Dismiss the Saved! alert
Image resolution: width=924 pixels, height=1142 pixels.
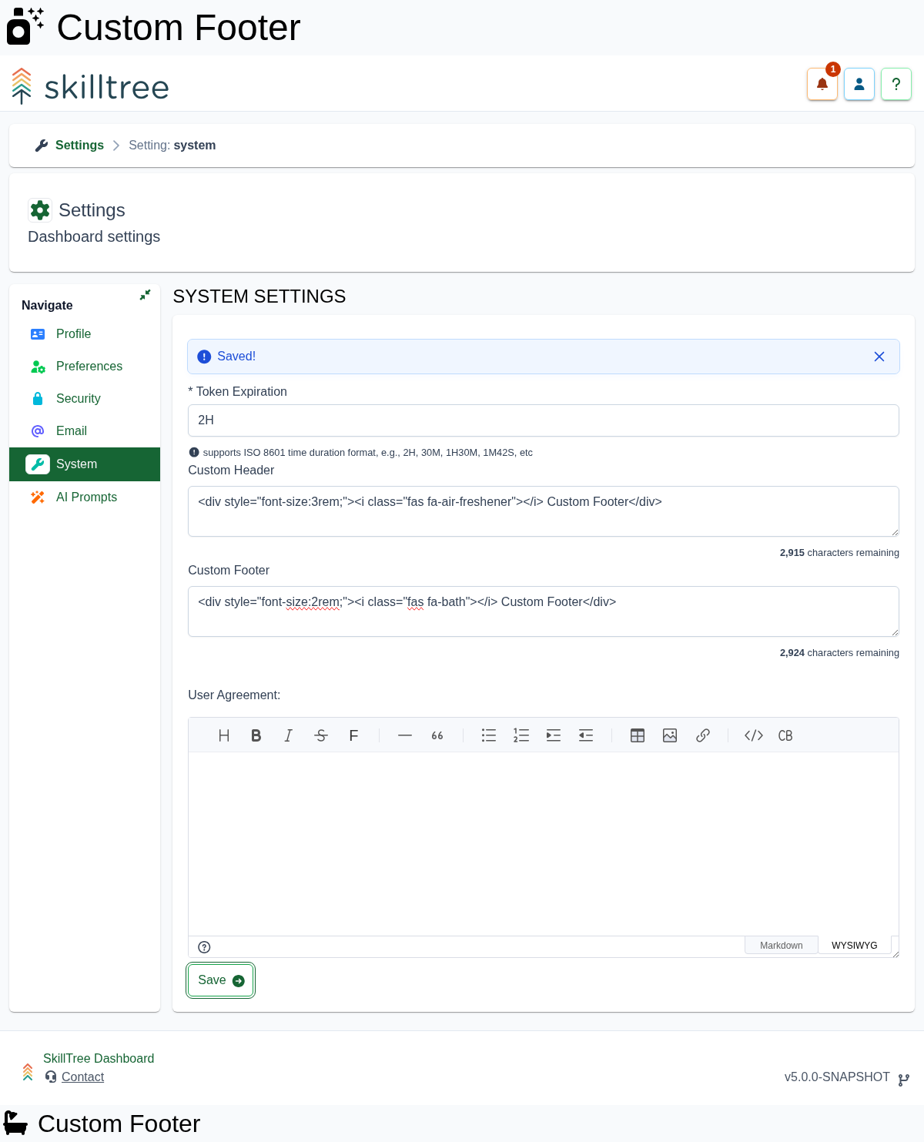[879, 357]
